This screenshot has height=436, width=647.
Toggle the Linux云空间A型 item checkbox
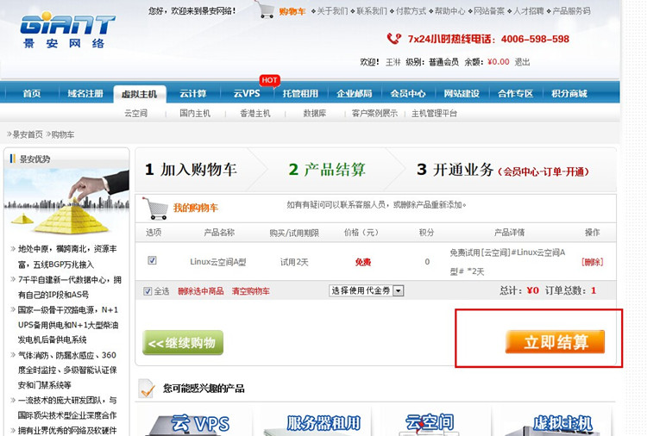pyautogui.click(x=153, y=260)
